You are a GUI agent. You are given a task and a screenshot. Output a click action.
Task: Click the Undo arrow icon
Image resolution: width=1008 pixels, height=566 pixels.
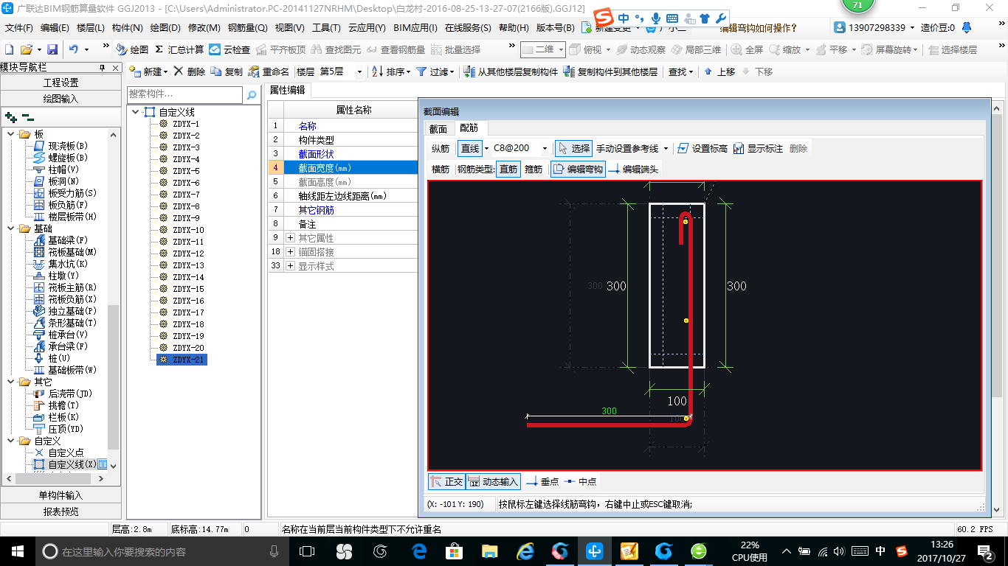click(74, 49)
